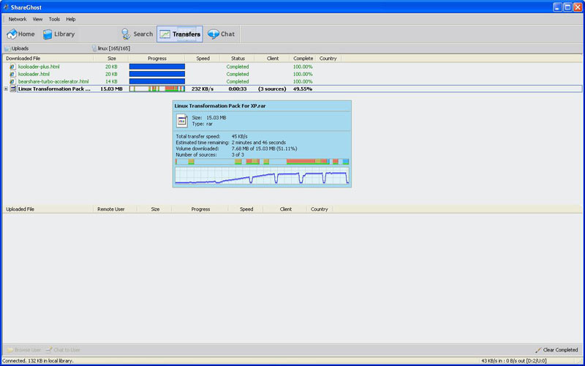Click progress bar of kooloader.html
This screenshot has width=585, height=366.
156,74
